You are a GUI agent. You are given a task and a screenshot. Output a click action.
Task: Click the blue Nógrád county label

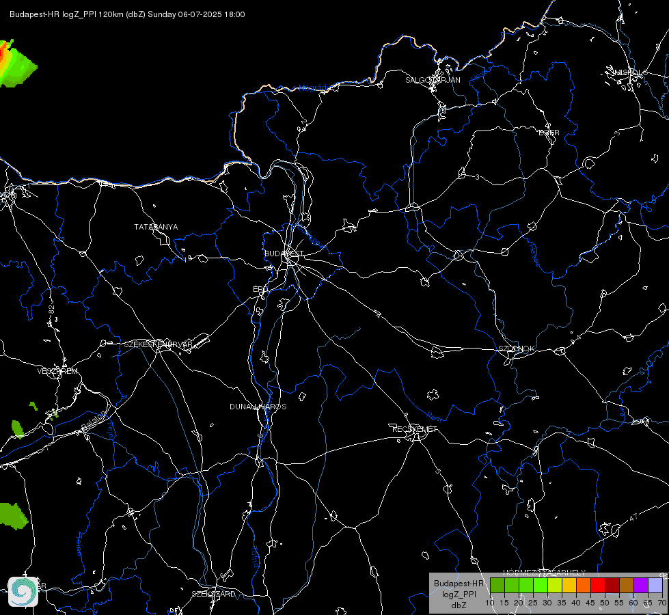312,88
